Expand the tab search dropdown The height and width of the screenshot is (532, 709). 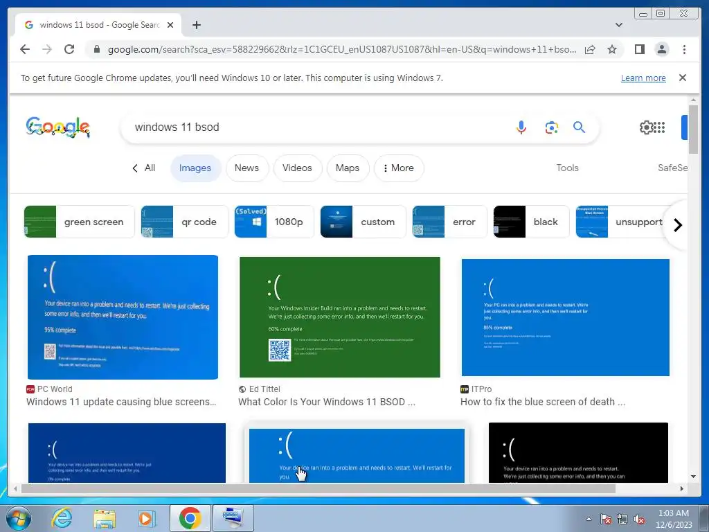point(618,25)
